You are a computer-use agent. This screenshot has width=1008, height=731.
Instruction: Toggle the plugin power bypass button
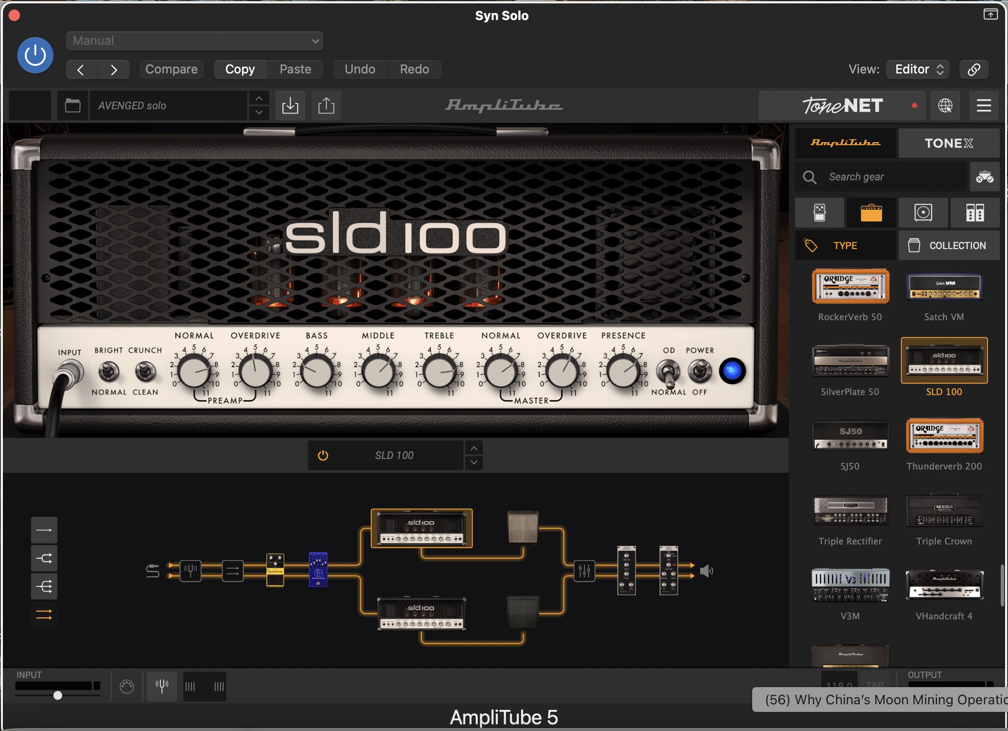pos(35,55)
